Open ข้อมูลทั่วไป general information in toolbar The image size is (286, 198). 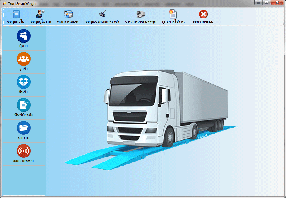point(16,17)
